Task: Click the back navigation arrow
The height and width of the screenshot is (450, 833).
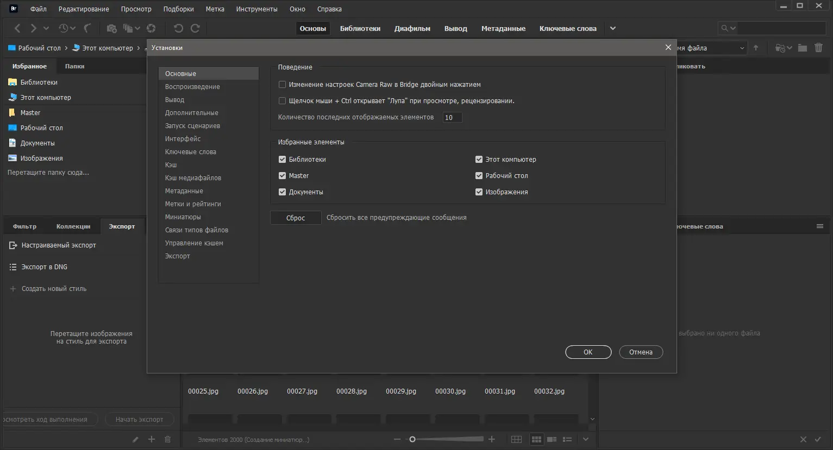Action: (17, 28)
